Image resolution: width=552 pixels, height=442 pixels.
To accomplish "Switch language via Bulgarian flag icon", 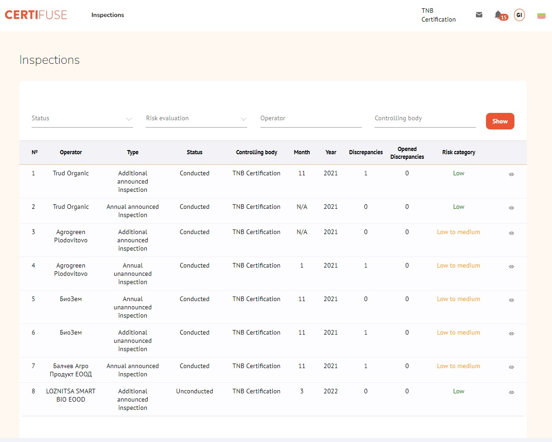I will (x=541, y=16).
